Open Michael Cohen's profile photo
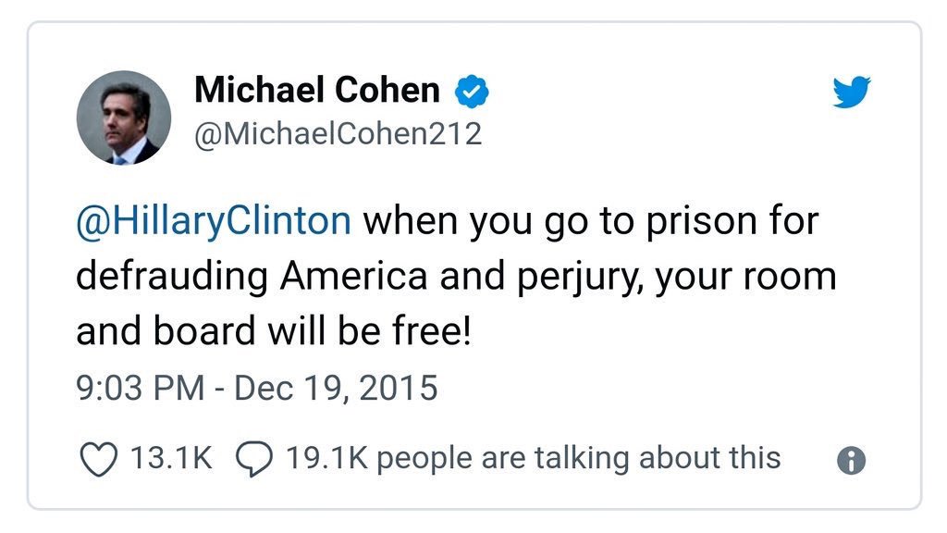Screen dimensions: 947x533 pos(124,118)
